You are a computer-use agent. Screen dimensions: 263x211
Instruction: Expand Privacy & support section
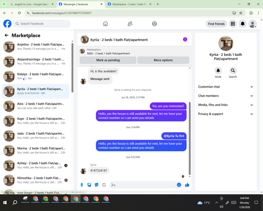point(226,114)
